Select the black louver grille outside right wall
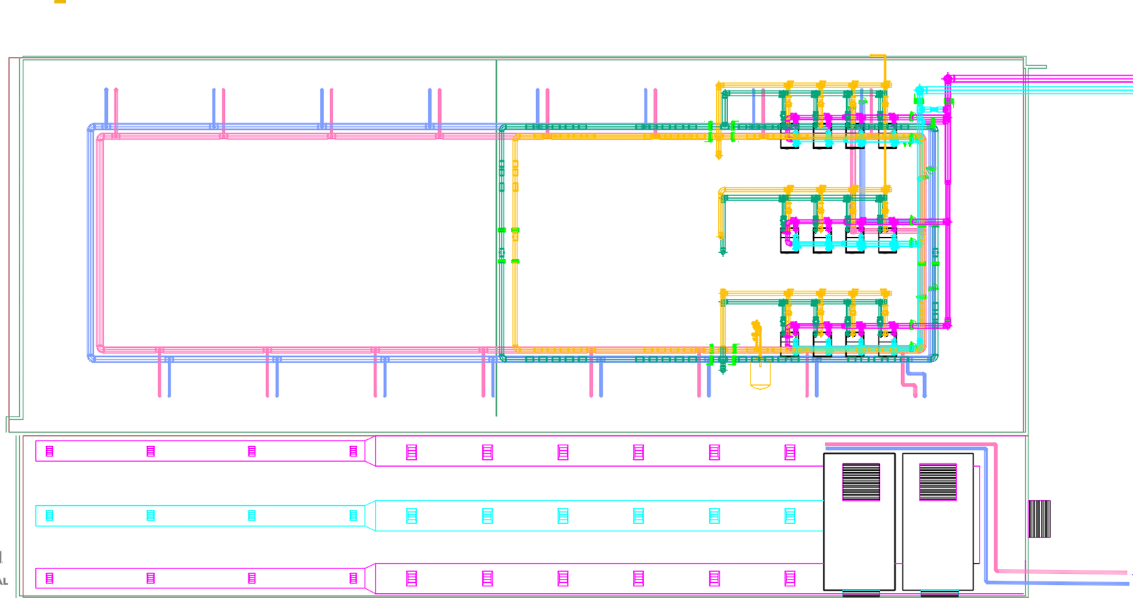This screenshot has width=1133, height=598. tap(1039, 519)
